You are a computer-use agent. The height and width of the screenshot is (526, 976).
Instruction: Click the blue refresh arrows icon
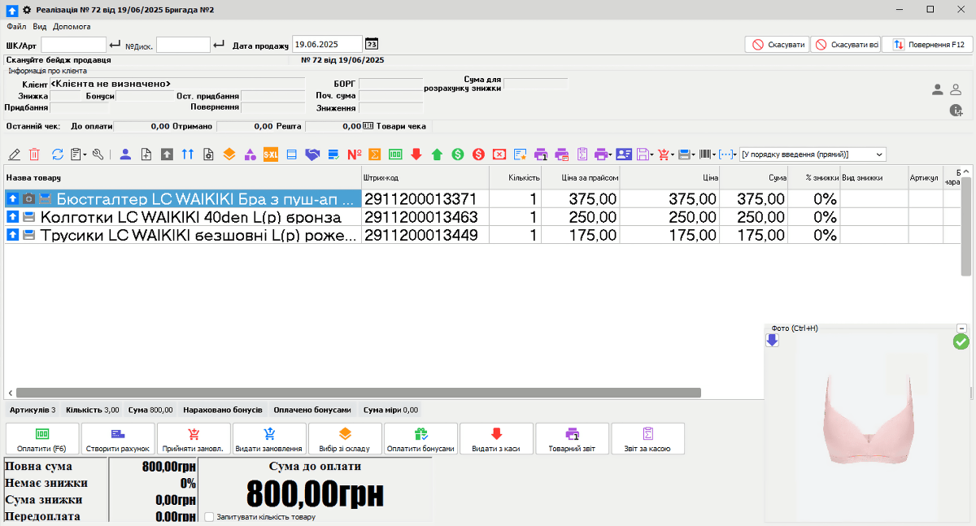(x=58, y=154)
